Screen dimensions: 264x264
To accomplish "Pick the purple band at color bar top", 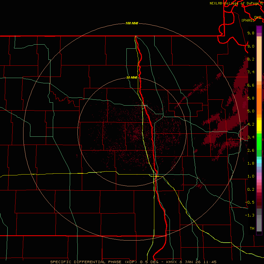I will (x=259, y=29).
